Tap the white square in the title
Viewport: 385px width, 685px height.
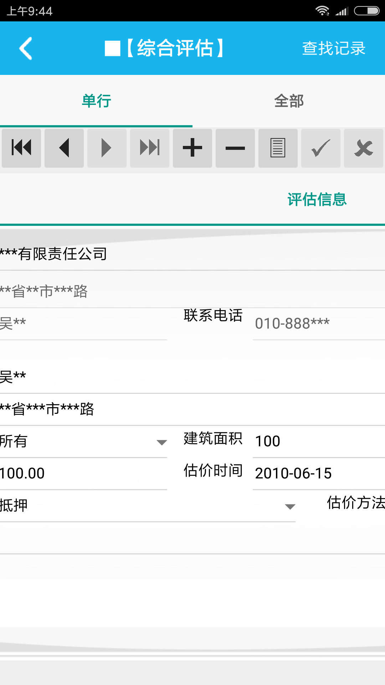coord(112,49)
